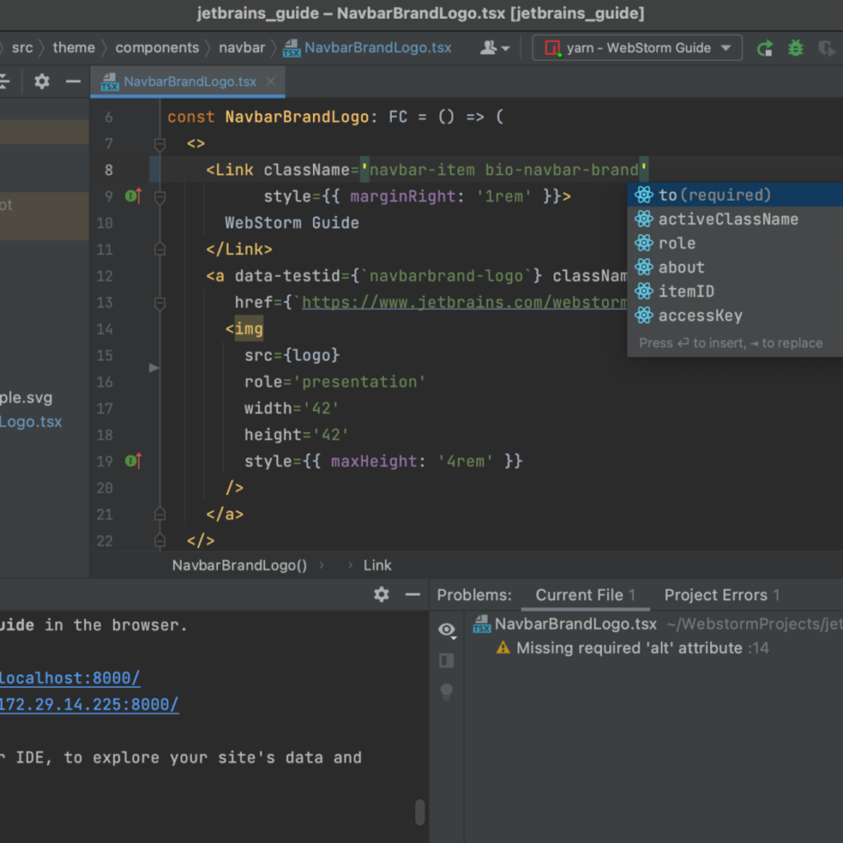The height and width of the screenshot is (843, 843).
Task: Open the localhost:8000 link in terminal
Action: pyautogui.click(x=69, y=678)
